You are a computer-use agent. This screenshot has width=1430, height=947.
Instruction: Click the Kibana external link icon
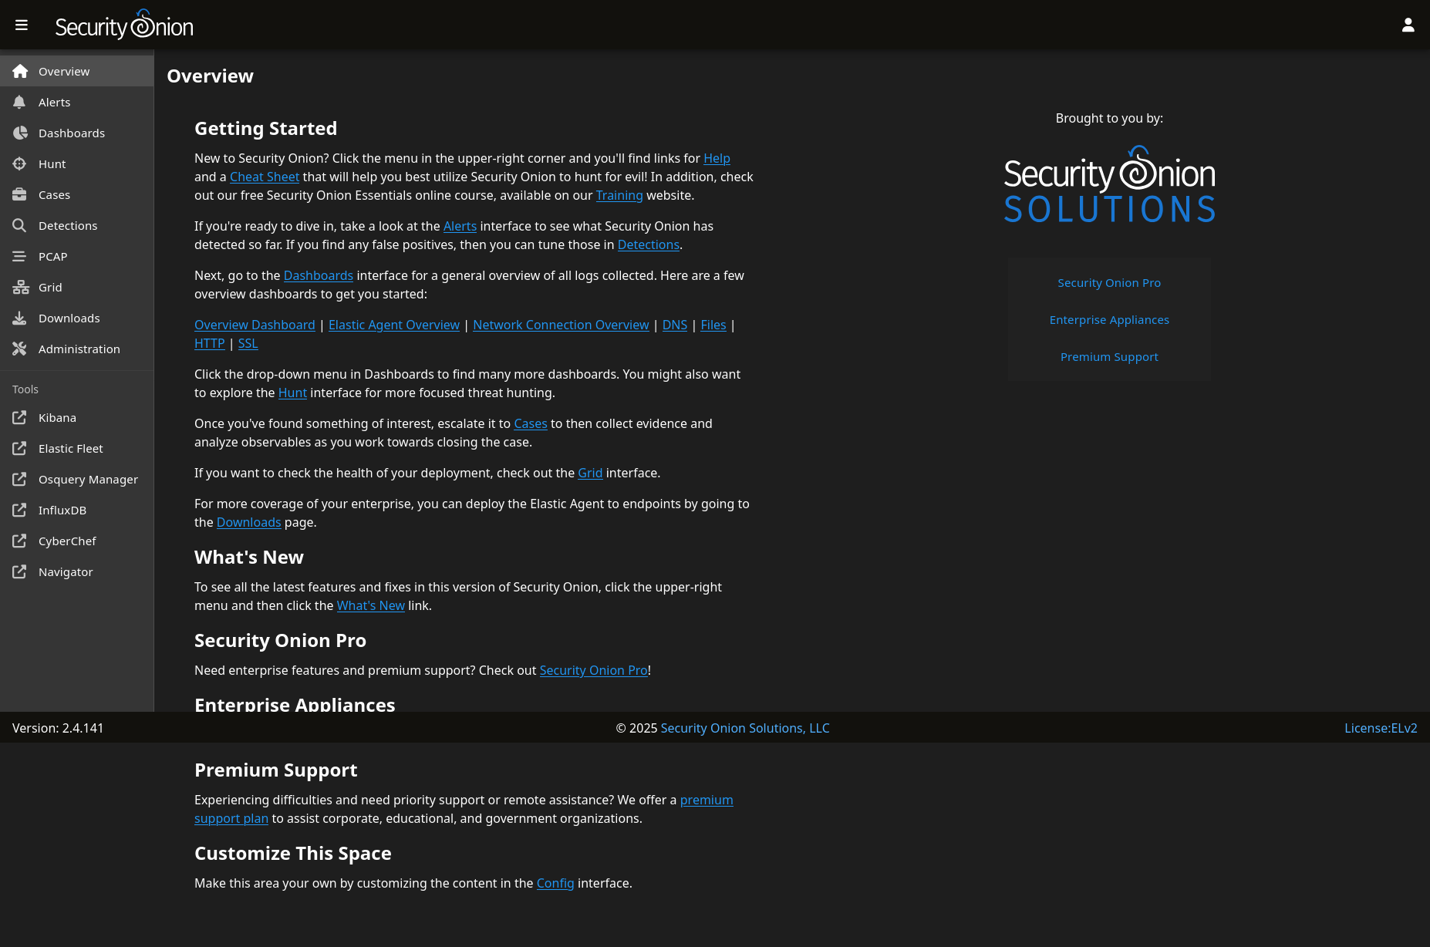coord(20,417)
